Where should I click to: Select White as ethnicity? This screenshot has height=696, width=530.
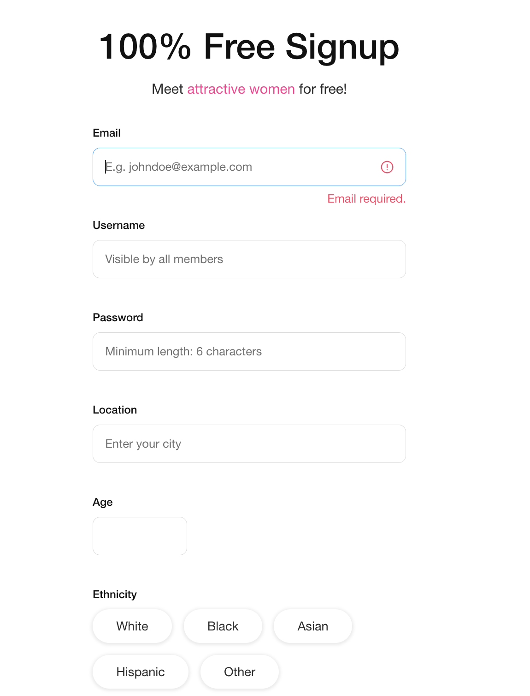(x=132, y=626)
